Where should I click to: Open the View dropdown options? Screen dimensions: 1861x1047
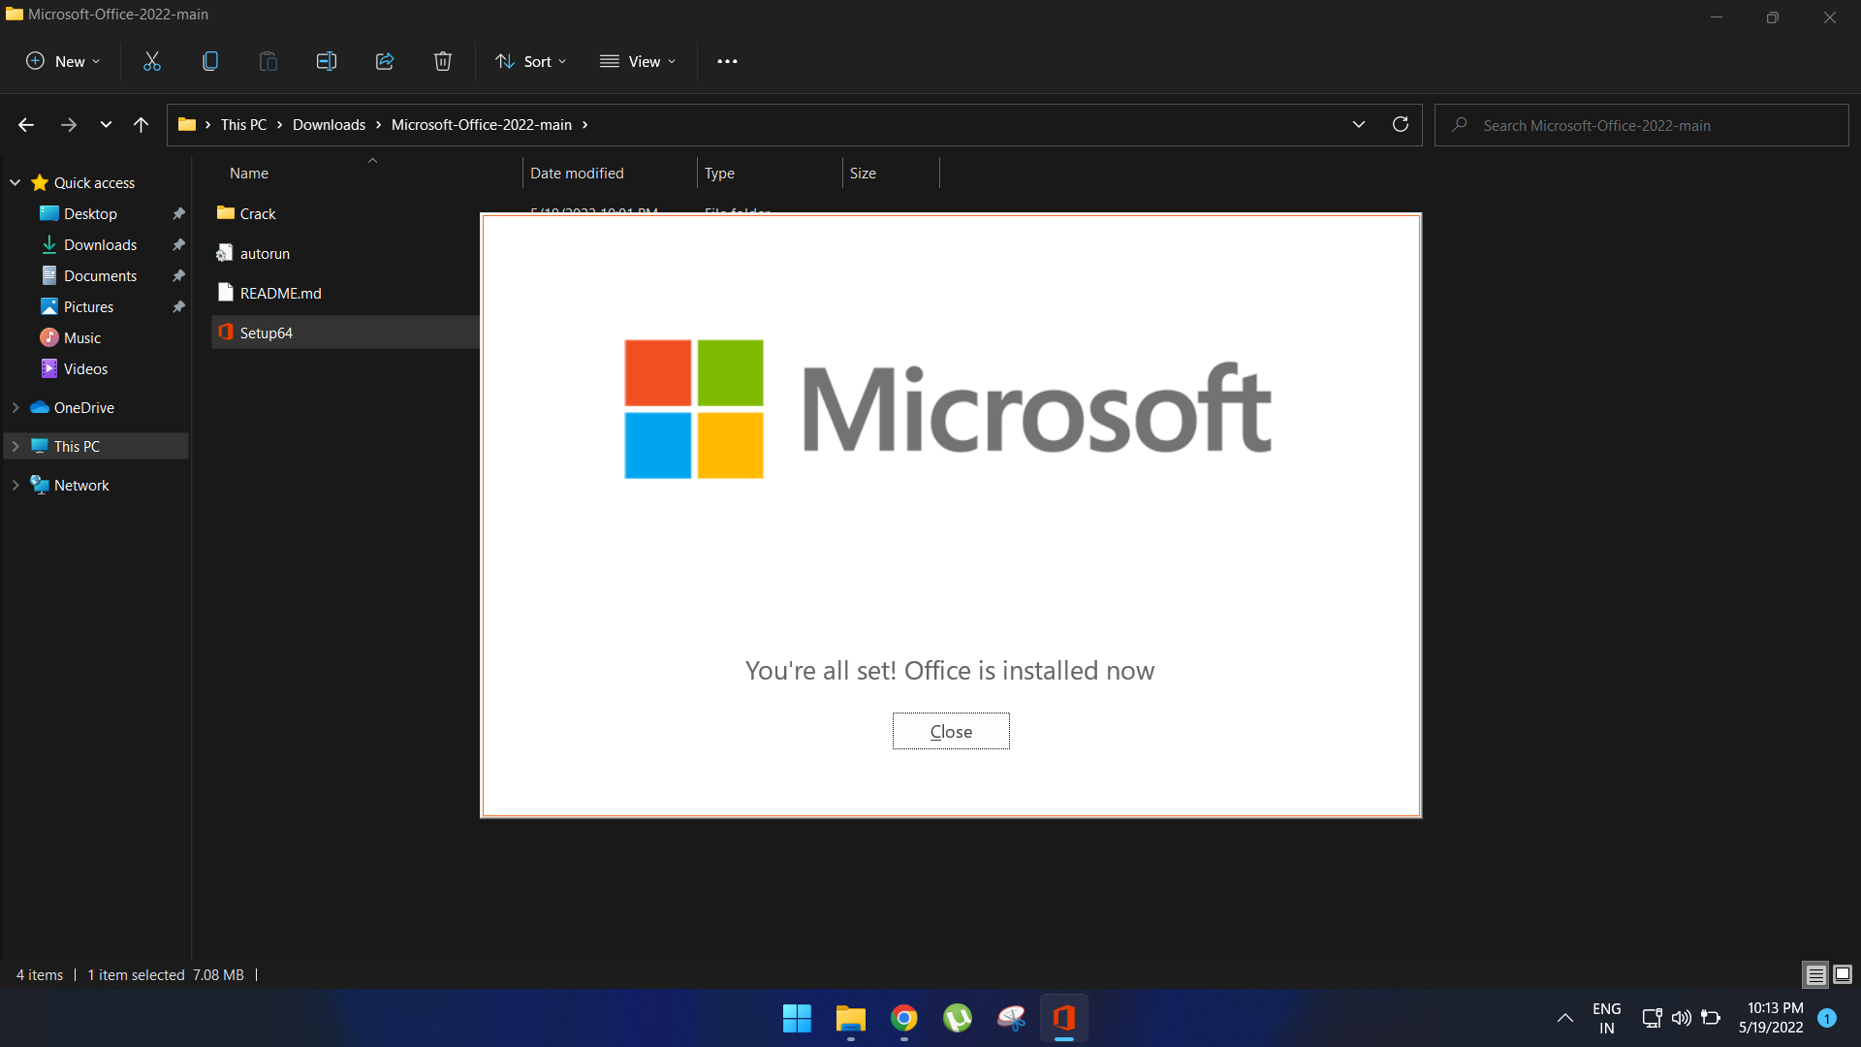[639, 60]
